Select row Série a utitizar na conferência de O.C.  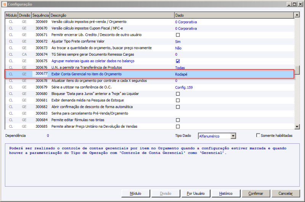click(x=149, y=87)
